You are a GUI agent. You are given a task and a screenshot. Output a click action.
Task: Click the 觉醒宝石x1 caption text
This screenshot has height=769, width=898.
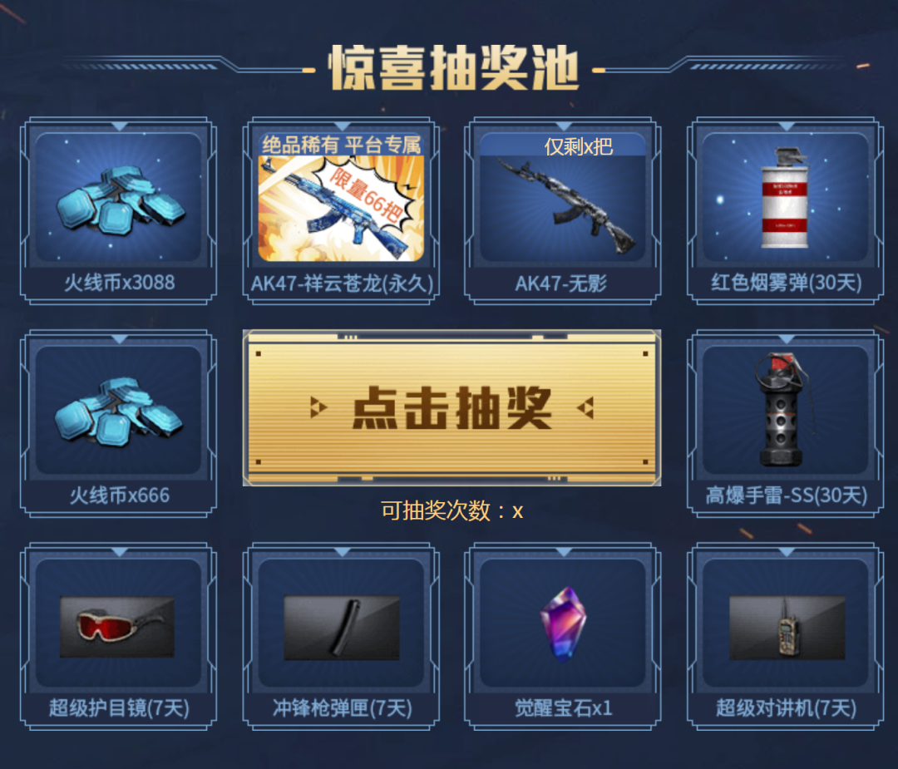pos(564,707)
